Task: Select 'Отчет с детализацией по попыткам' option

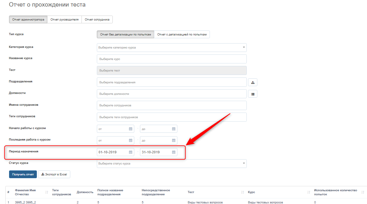Action: 182,35
